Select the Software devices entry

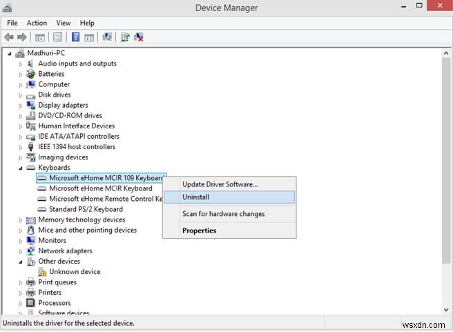click(x=64, y=313)
